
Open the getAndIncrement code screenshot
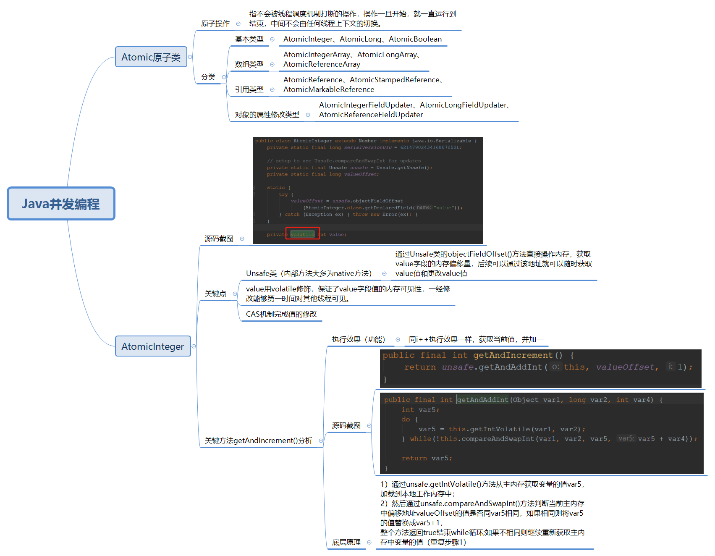(x=541, y=369)
